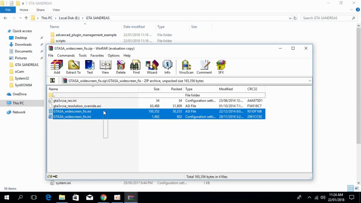Sort archive list by Modified column
The width and height of the screenshot is (361, 203).
[x=231, y=89]
